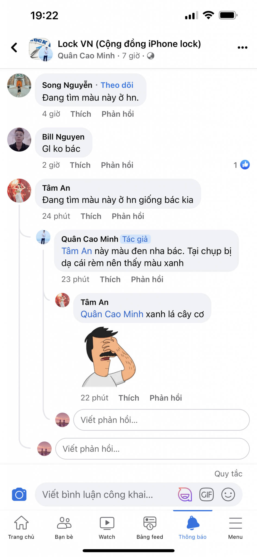Screen dimensions: 257x557
Task: Follow Song Nguyễn via Theo dõi
Action: click(x=117, y=85)
